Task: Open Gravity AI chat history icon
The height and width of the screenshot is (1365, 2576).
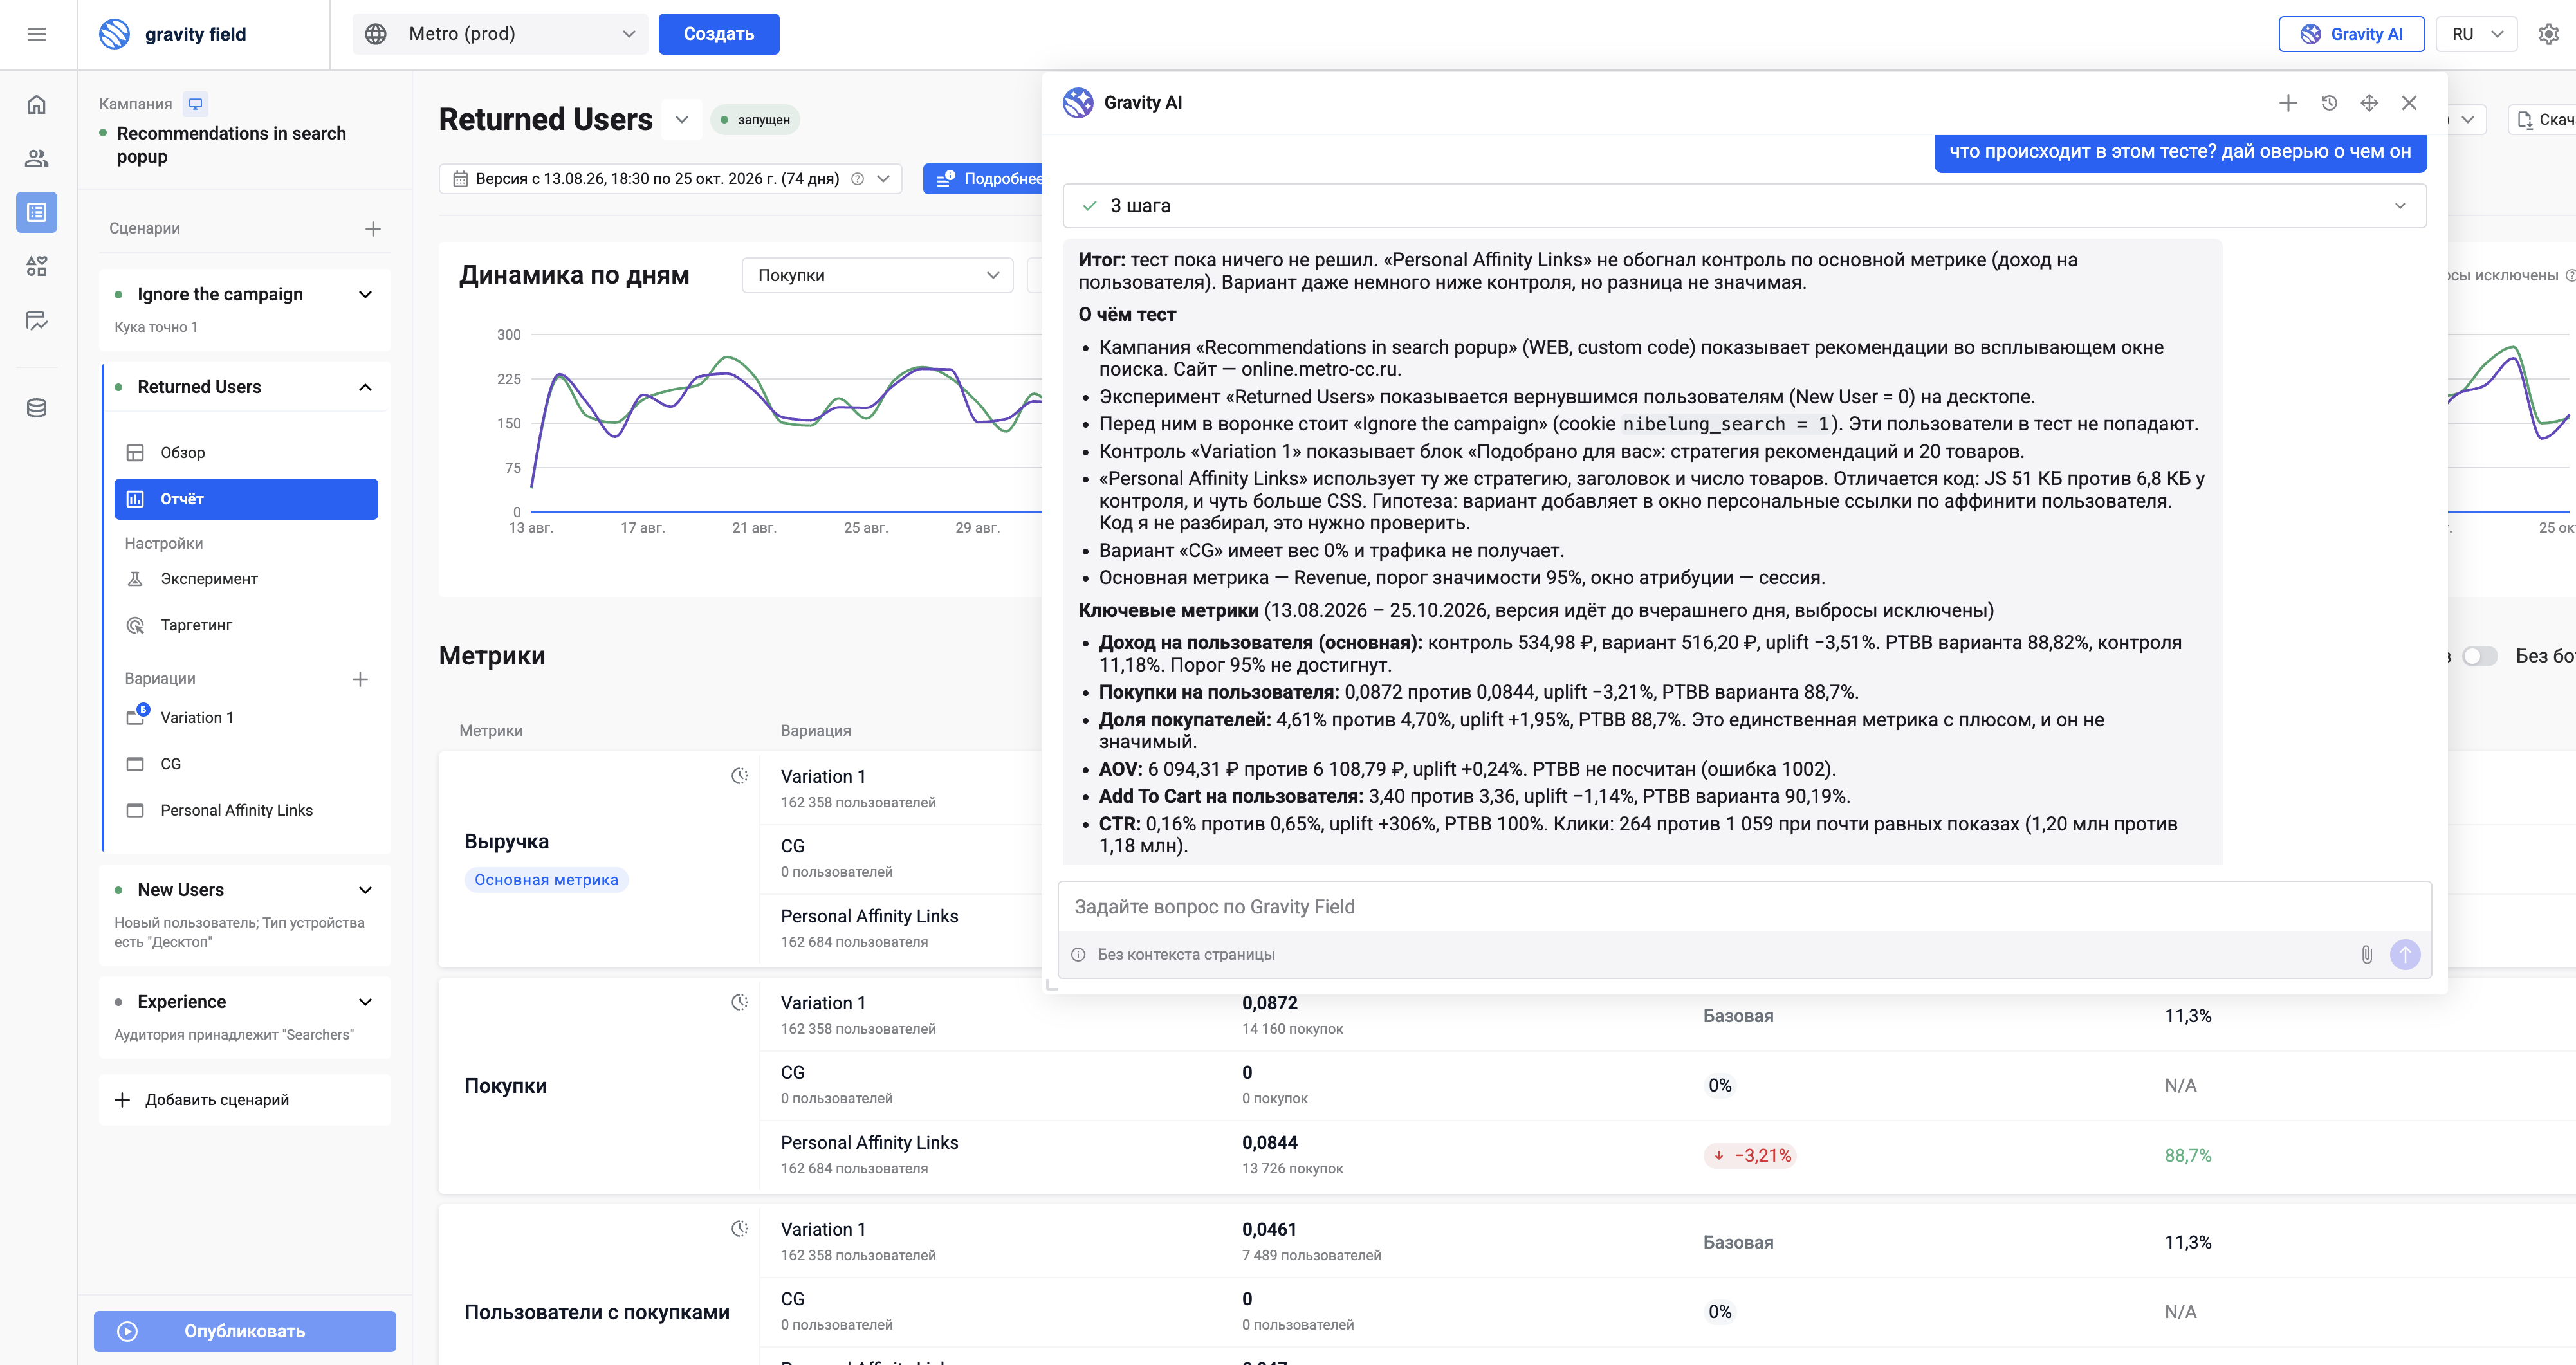Action: pyautogui.click(x=2329, y=103)
